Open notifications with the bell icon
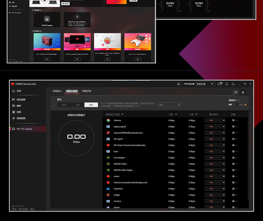263x221 pixels. 227,84
